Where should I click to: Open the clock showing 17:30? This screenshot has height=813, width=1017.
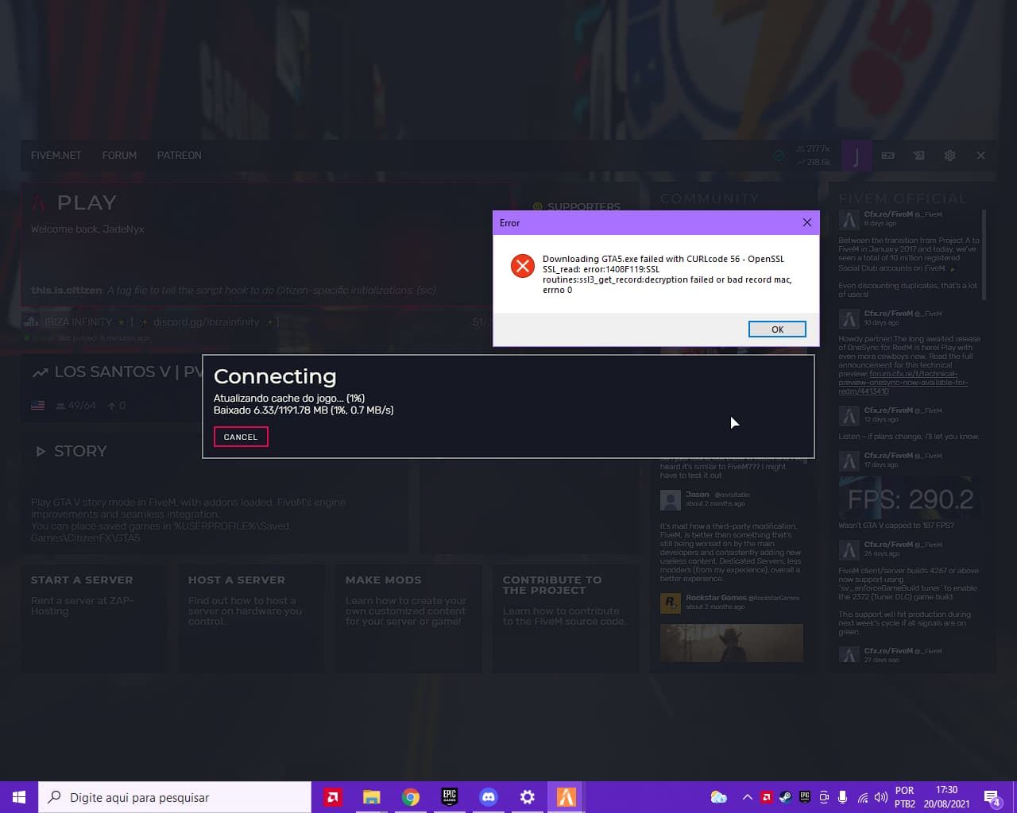(x=947, y=797)
